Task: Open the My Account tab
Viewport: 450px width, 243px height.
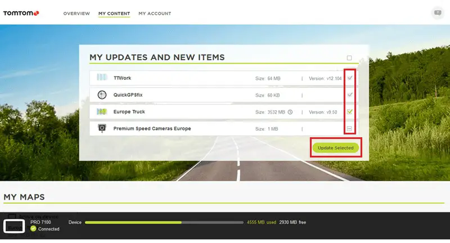Action: pyautogui.click(x=155, y=13)
